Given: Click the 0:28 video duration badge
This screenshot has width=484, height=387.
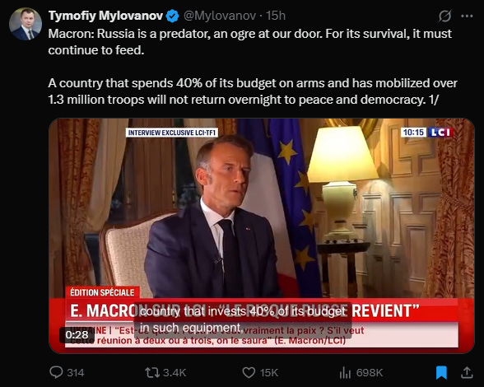Looking at the screenshot, I should tap(77, 335).
